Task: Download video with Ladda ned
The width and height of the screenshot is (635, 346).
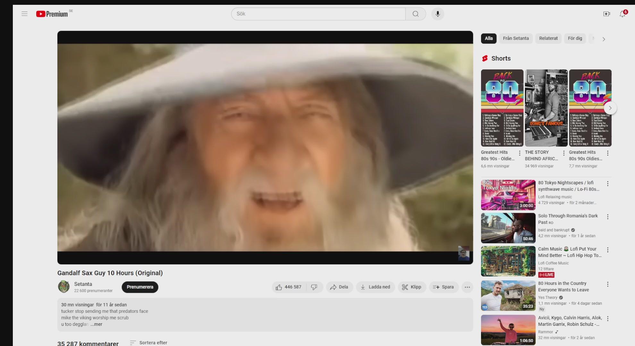Action: (375, 287)
